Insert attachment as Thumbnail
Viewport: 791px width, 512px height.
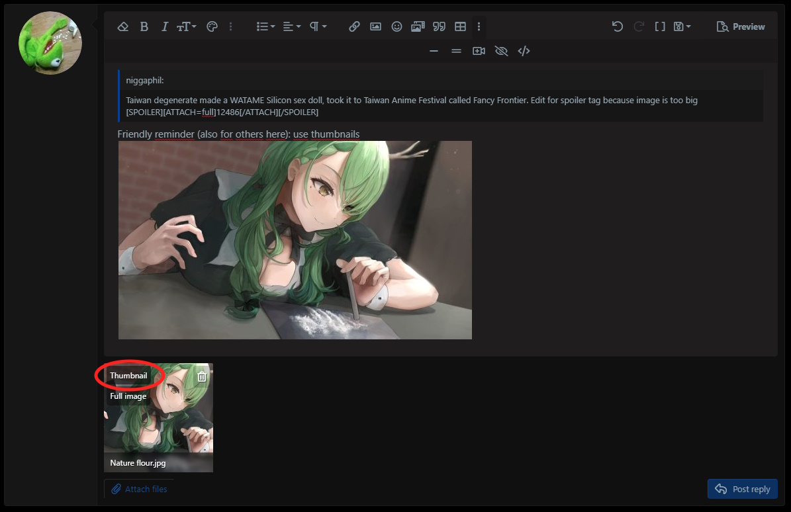(x=128, y=376)
